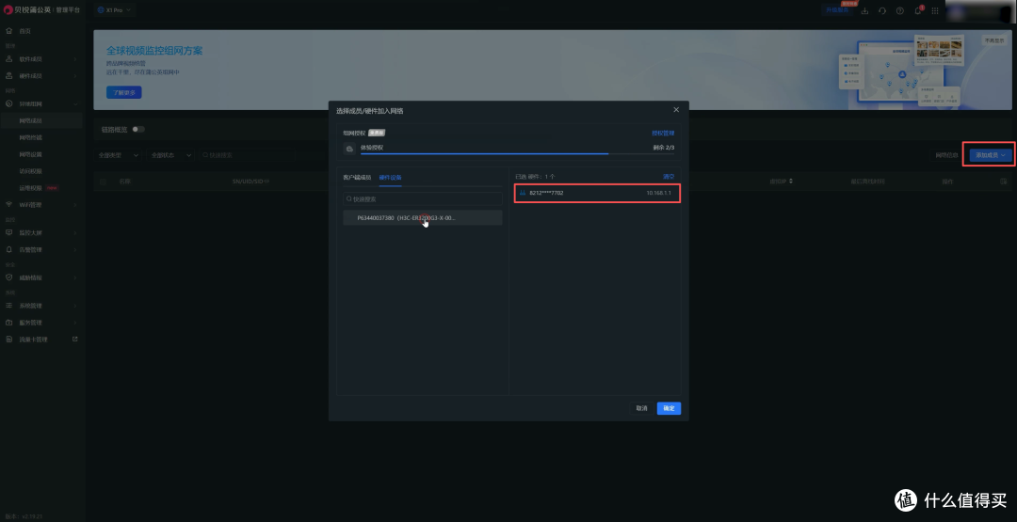This screenshot has width=1017, height=522.
Task: Switch to the 客户端成员 tab
Action: 357,178
